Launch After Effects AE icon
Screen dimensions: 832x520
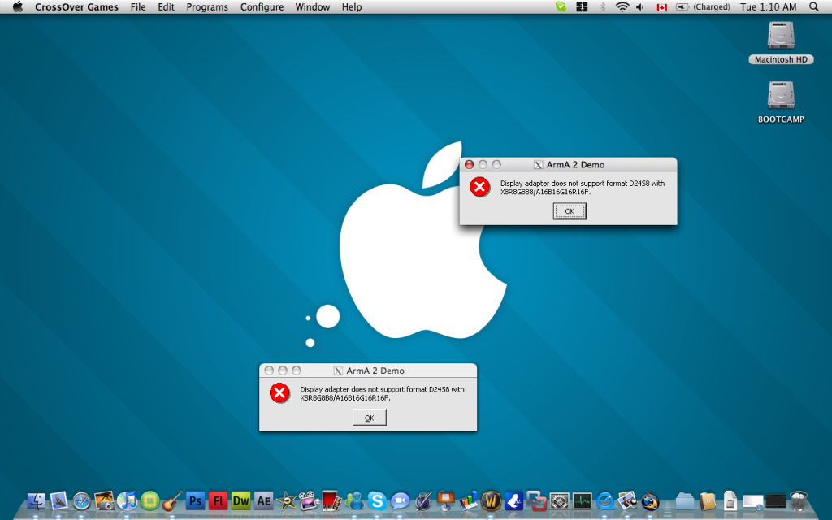coord(264,500)
